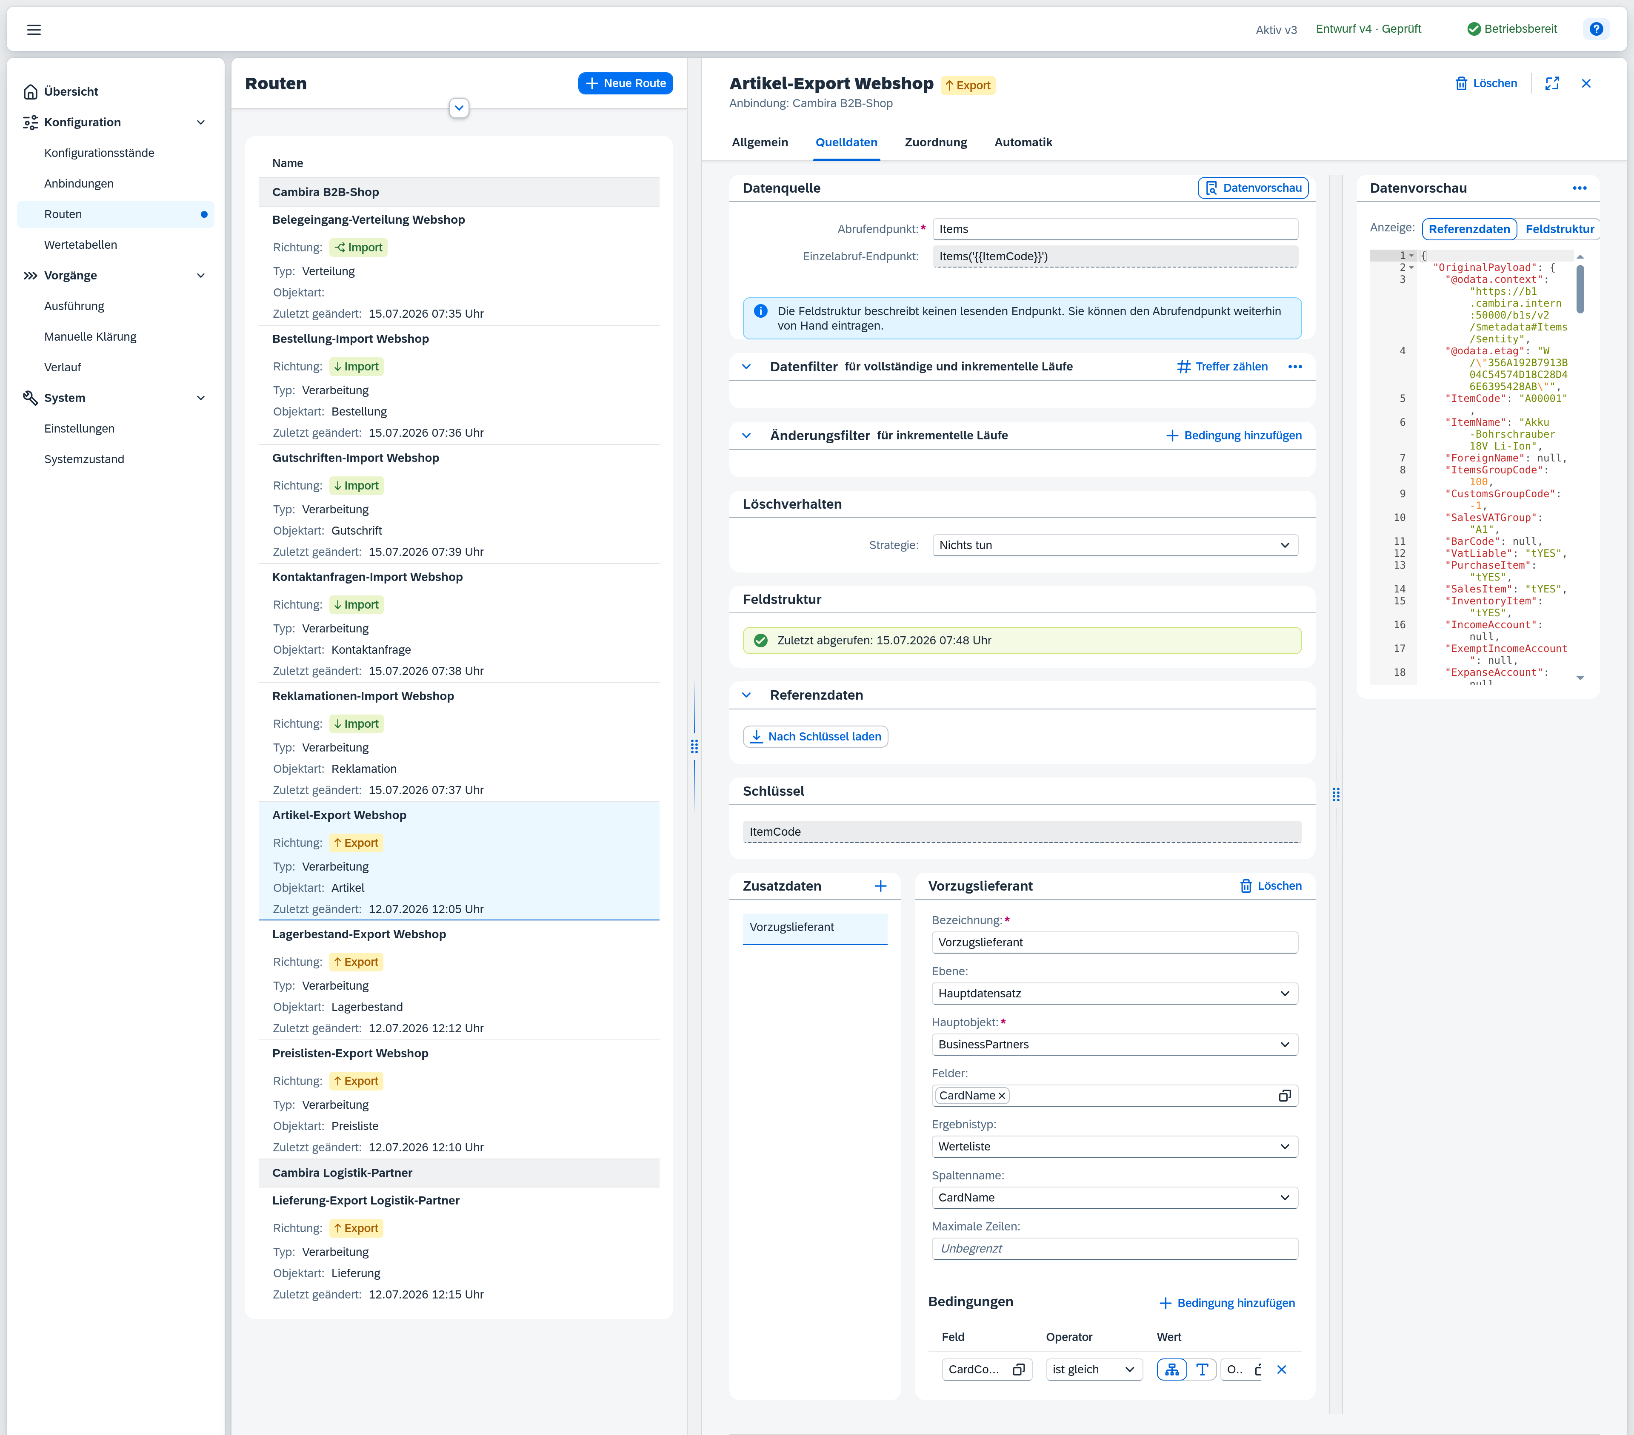Image resolution: width=1634 pixels, height=1435 pixels.
Task: Collapse the Datenfilter section
Action: [x=746, y=367]
